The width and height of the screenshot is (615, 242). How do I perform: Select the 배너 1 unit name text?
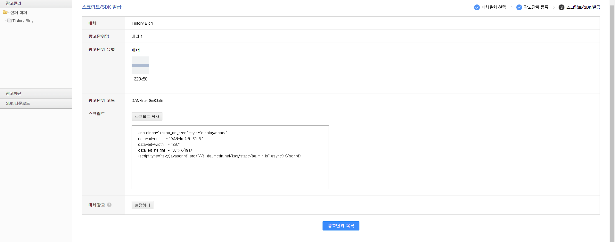[137, 37]
